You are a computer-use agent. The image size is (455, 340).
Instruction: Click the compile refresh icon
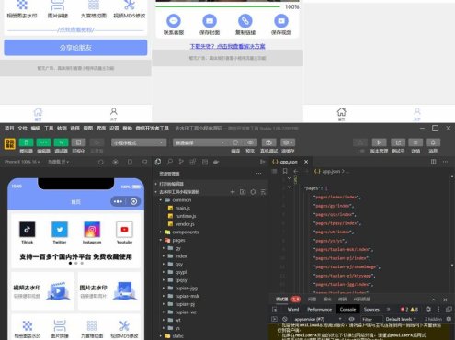pos(235,142)
